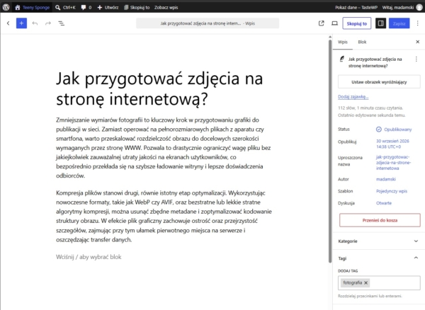The width and height of the screenshot is (425, 310).
Task: Open the editor options three-dot menu
Action: (417, 23)
